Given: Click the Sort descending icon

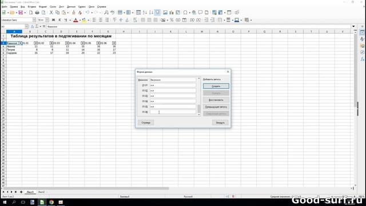Looking at the screenshot, I should click(151, 13).
